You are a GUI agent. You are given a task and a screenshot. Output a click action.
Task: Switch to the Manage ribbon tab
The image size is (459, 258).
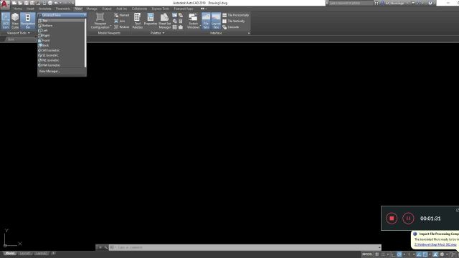coord(92,9)
